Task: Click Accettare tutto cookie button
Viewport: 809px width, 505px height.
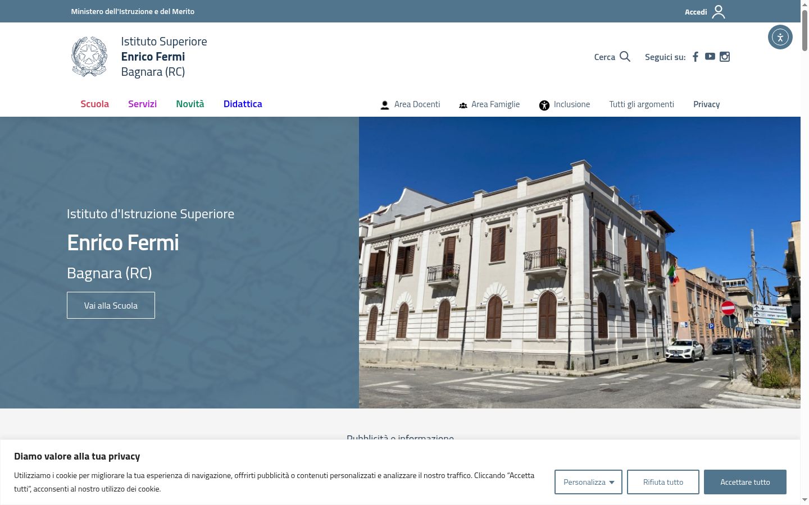Action: click(745, 482)
